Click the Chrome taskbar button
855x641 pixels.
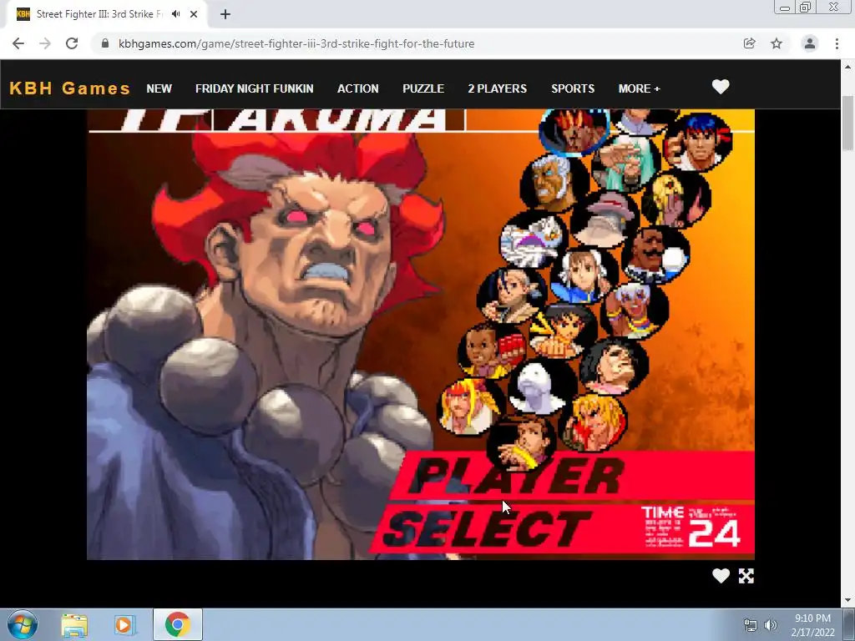coord(178,624)
